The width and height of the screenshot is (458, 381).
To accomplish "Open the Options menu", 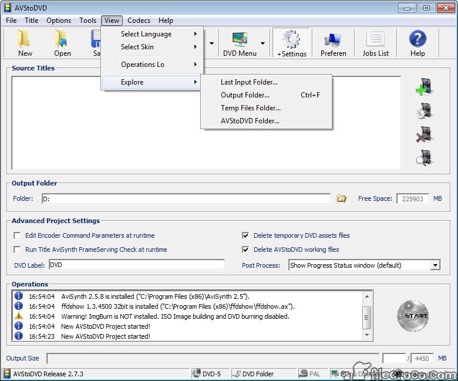I will (x=59, y=21).
